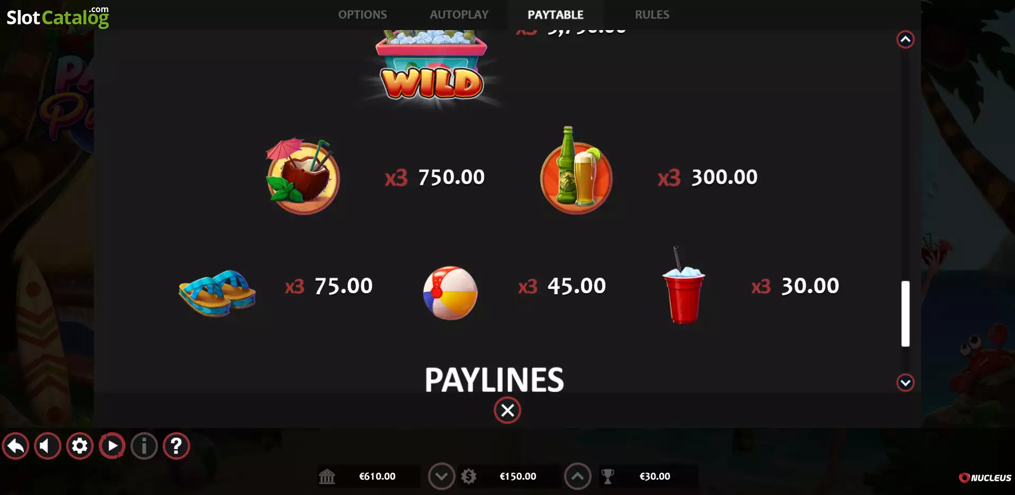Click the paytable scroll-up chevron
Image resolution: width=1015 pixels, height=495 pixels.
[x=906, y=40]
